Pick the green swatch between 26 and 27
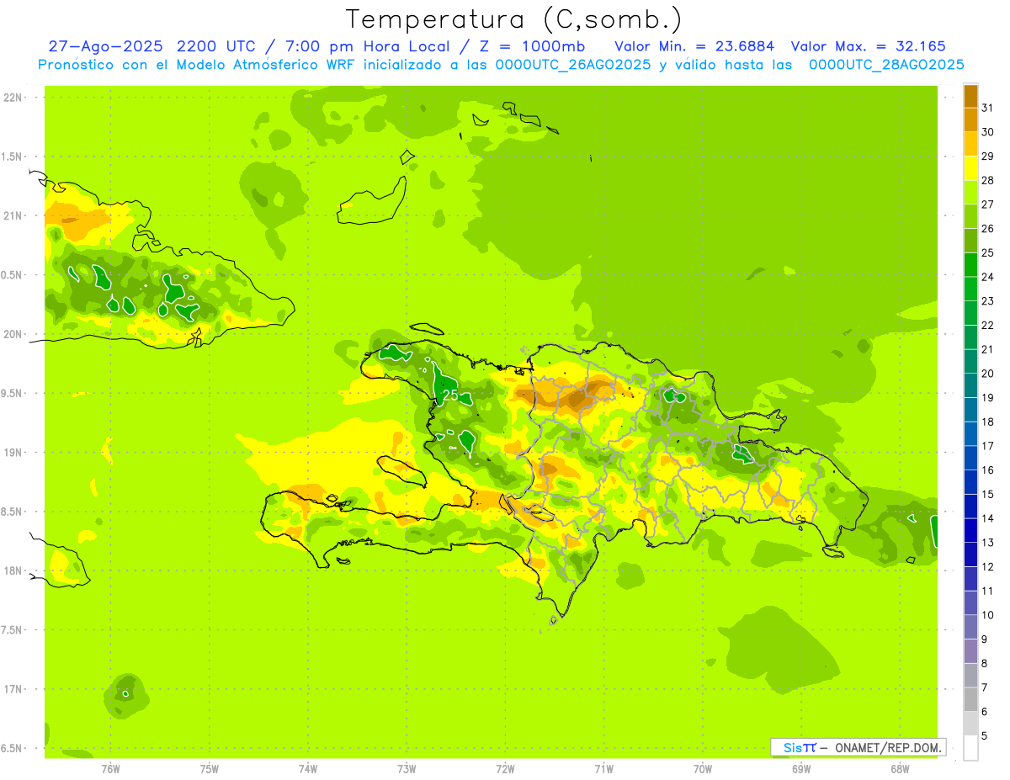The height and width of the screenshot is (780, 1010). point(971,216)
